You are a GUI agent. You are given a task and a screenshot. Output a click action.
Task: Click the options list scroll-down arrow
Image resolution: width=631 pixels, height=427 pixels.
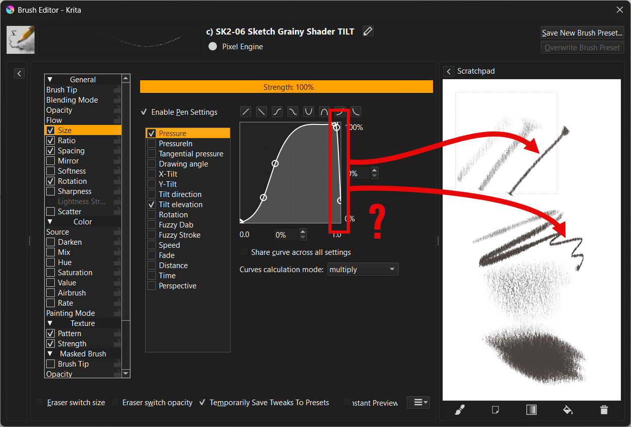[126, 374]
